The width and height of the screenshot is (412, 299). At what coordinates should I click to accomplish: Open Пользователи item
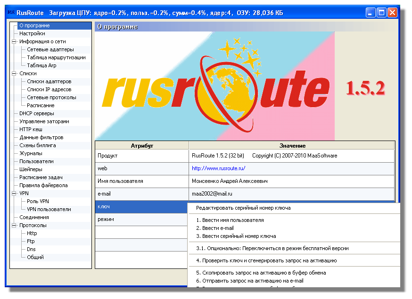(36, 161)
